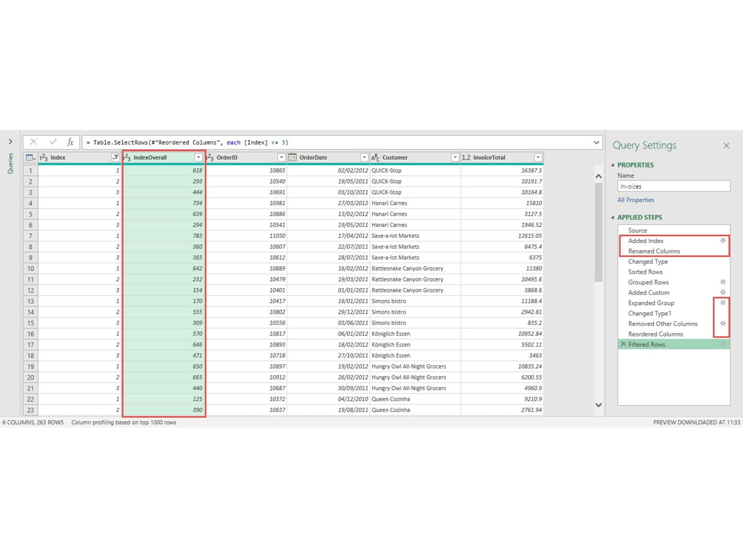Expand the formula bar with the chevron
743x557 pixels.
pos(596,142)
